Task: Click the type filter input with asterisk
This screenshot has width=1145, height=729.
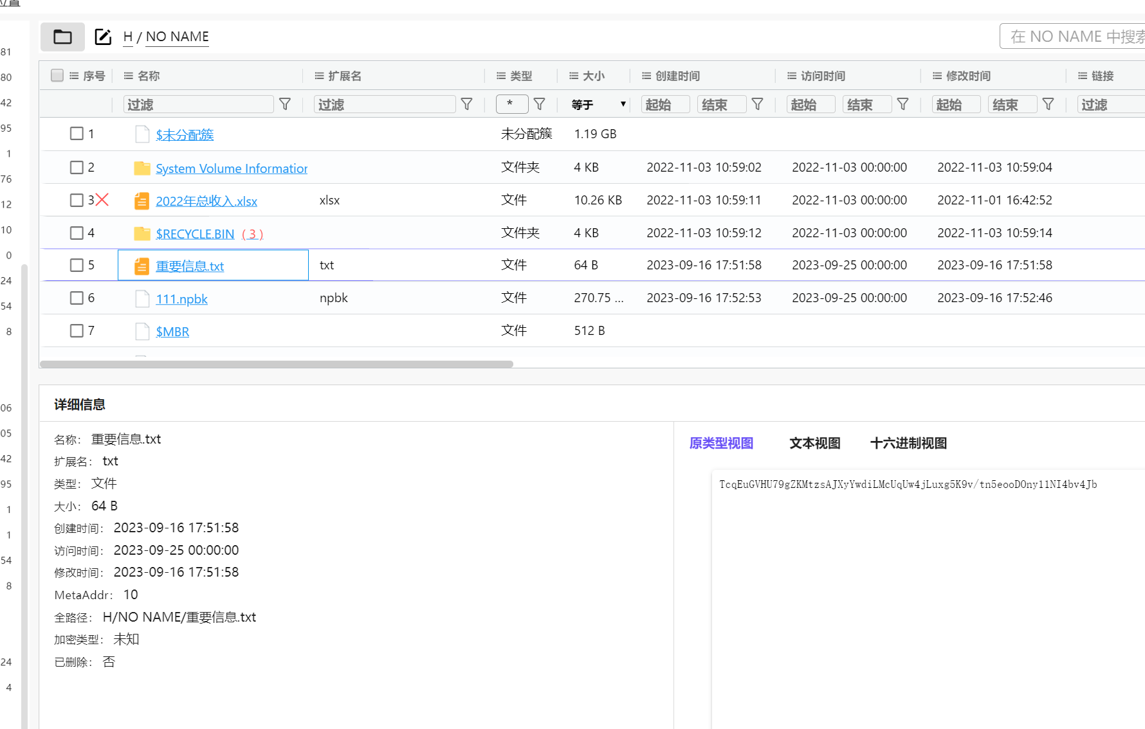Action: (512, 104)
